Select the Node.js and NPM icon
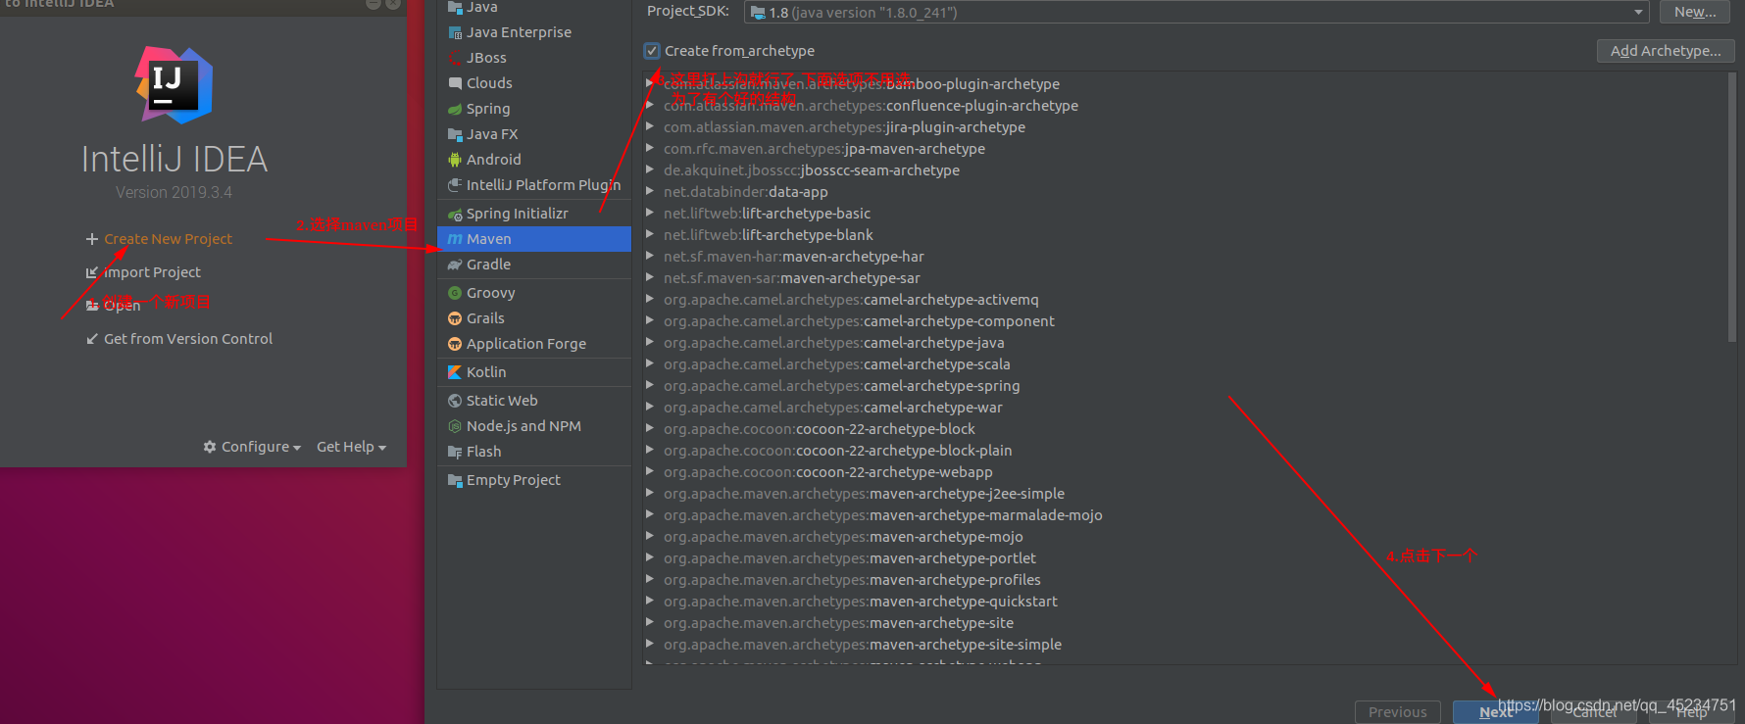This screenshot has height=724, width=1745. [455, 426]
